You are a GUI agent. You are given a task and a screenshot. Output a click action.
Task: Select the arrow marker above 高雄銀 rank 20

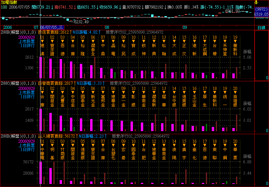(x=235, y=93)
